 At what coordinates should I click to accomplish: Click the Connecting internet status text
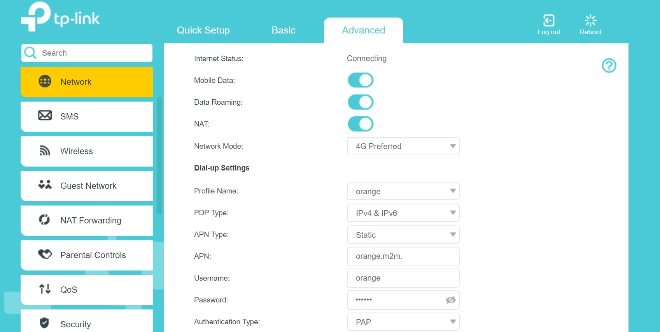367,58
